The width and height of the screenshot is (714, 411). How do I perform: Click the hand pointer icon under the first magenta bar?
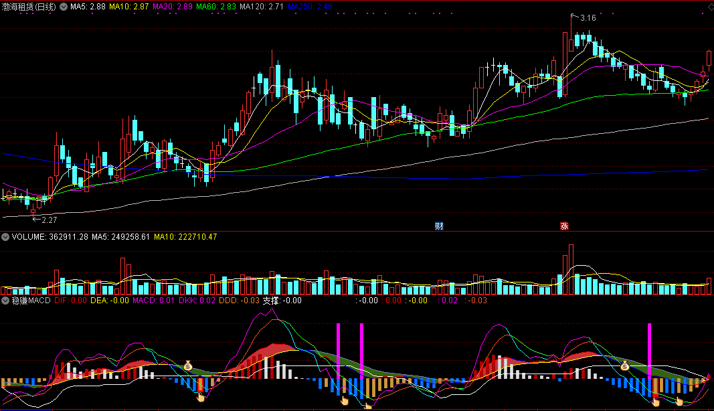344,400
